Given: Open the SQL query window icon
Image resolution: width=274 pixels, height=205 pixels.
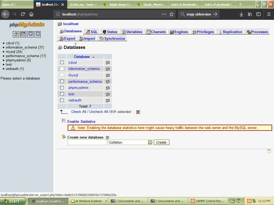Looking at the screenshot, I should click(23, 34).
